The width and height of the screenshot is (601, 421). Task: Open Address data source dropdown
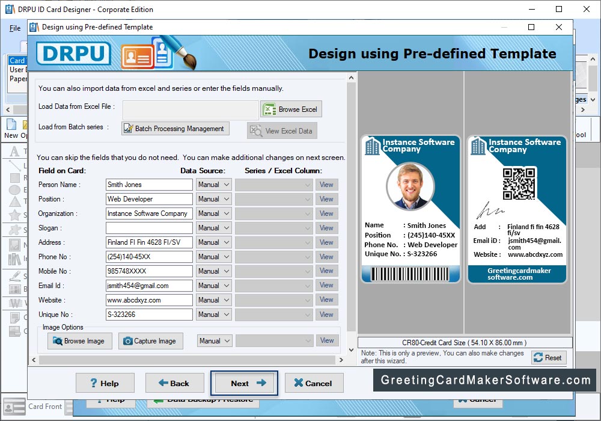(214, 242)
